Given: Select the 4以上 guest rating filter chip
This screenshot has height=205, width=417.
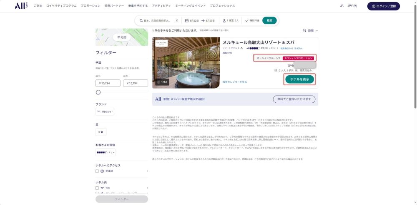Looking at the screenshot, I should click(106, 153).
